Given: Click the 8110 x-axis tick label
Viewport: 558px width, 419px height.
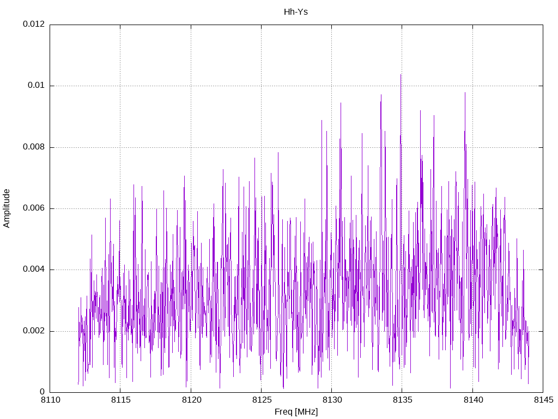Looking at the screenshot, I should tap(51, 400).
